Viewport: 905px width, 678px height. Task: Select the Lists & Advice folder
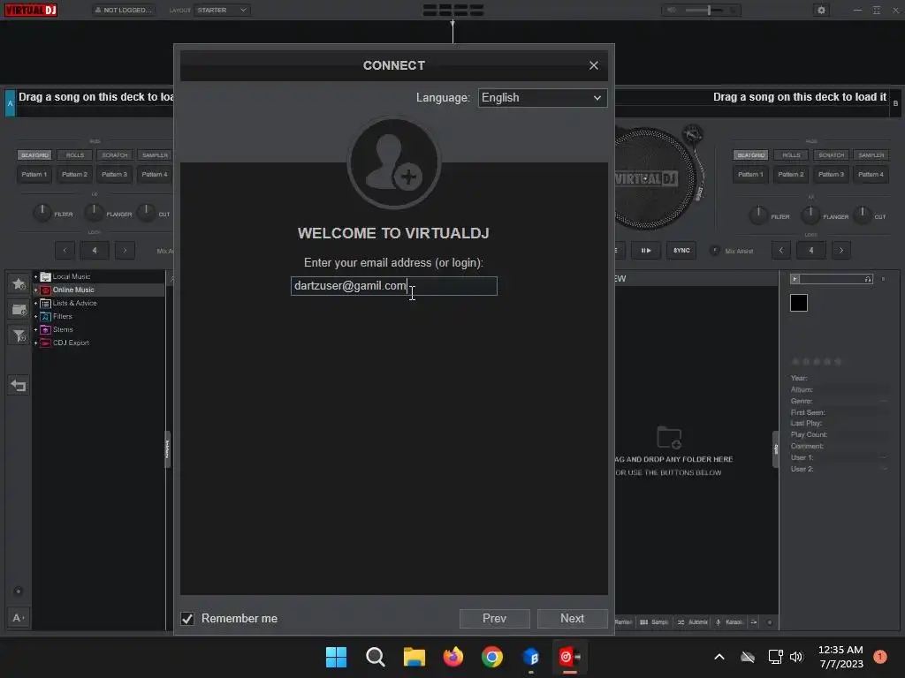coord(74,304)
